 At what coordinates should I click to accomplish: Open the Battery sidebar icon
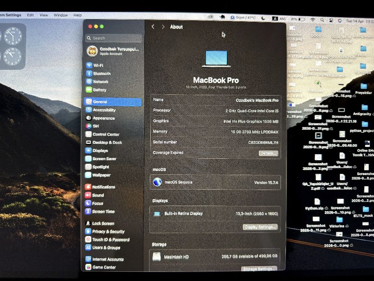(89, 90)
